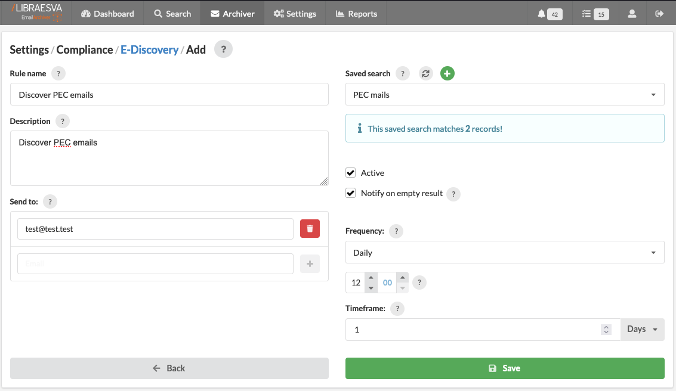Add a new saved search

click(x=447, y=73)
